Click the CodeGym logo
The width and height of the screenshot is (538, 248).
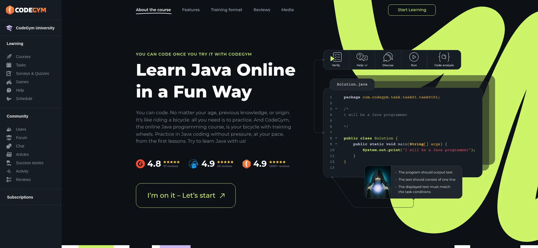point(26,10)
